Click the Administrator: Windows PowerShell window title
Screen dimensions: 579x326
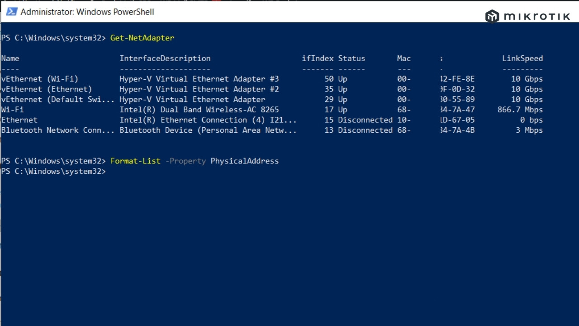pyautogui.click(x=87, y=12)
